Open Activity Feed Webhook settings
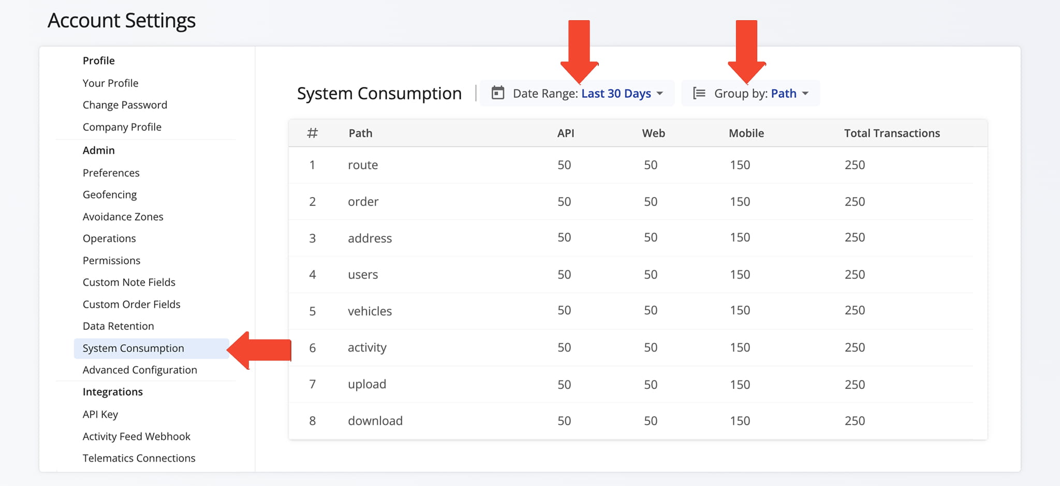This screenshot has width=1060, height=486. pos(136,436)
